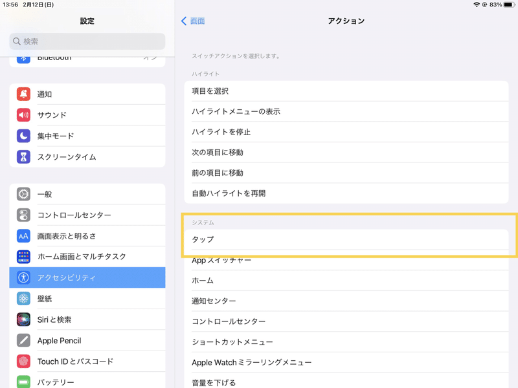The image size is (518, 388).
Task: Open Siriと検索 icon
Action: tap(24, 319)
